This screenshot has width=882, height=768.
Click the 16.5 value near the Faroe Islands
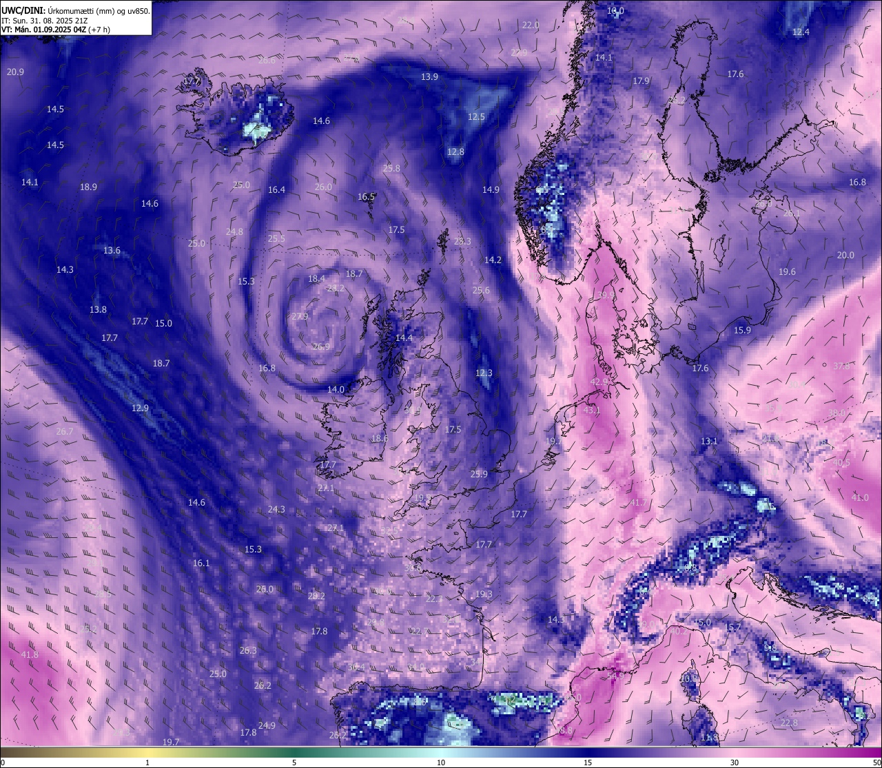coord(366,196)
